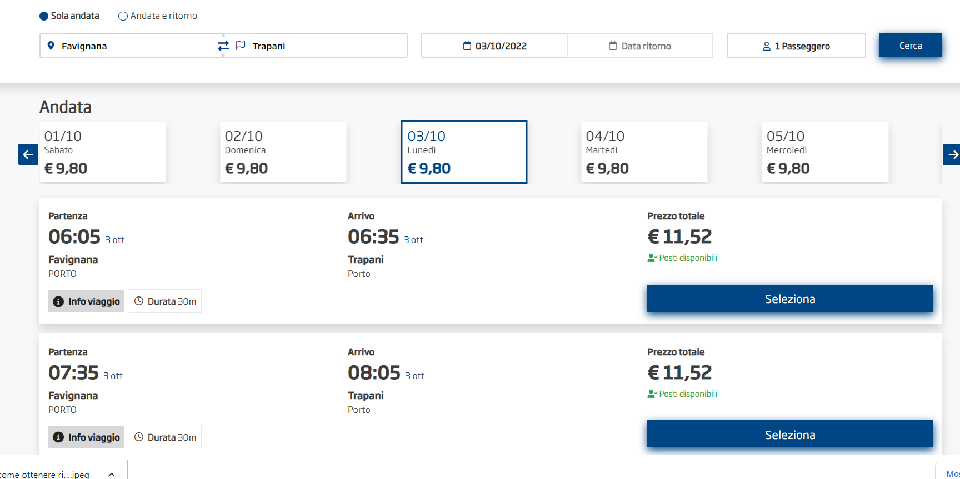Click the calendar icon for Data ritorno
The width and height of the screenshot is (960, 479).
click(613, 46)
